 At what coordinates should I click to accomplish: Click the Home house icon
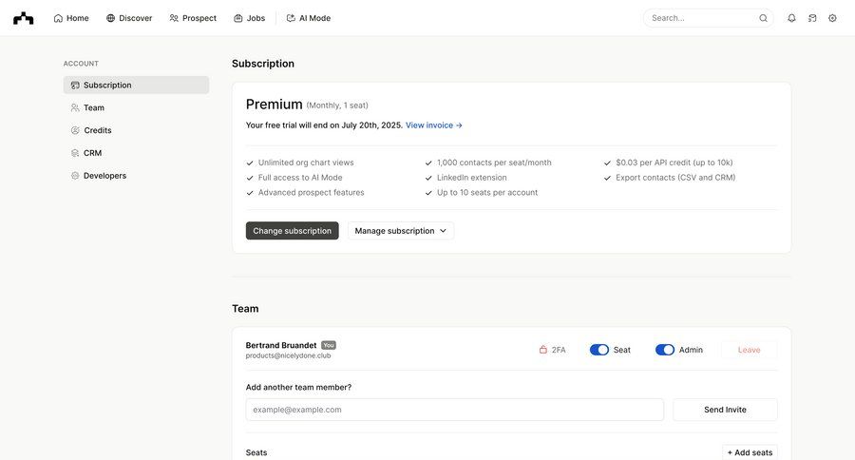tap(58, 18)
